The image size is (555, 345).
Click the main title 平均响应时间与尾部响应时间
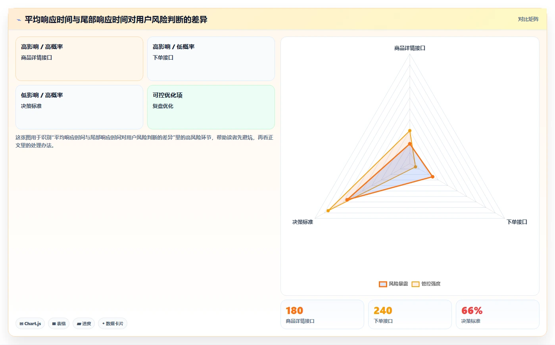[x=116, y=19]
